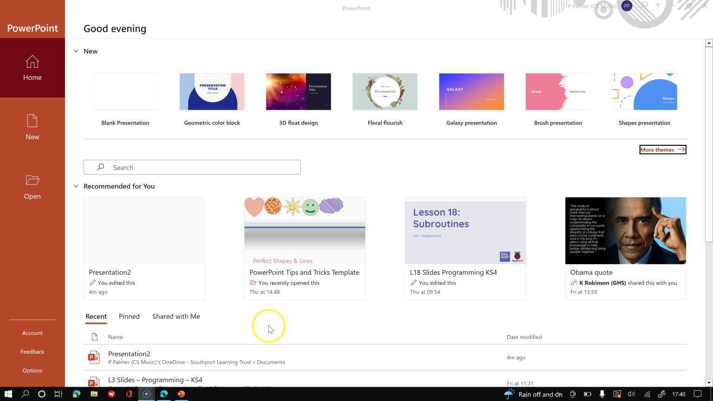This screenshot has width=713, height=401.
Task: Click the microphone tray icon
Action: coord(602,394)
